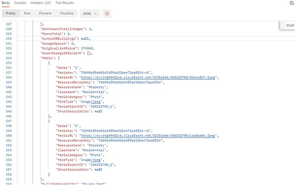Click the "Media" key on line 334
Viewport: 295px width, 185px height.
click(x=47, y=58)
